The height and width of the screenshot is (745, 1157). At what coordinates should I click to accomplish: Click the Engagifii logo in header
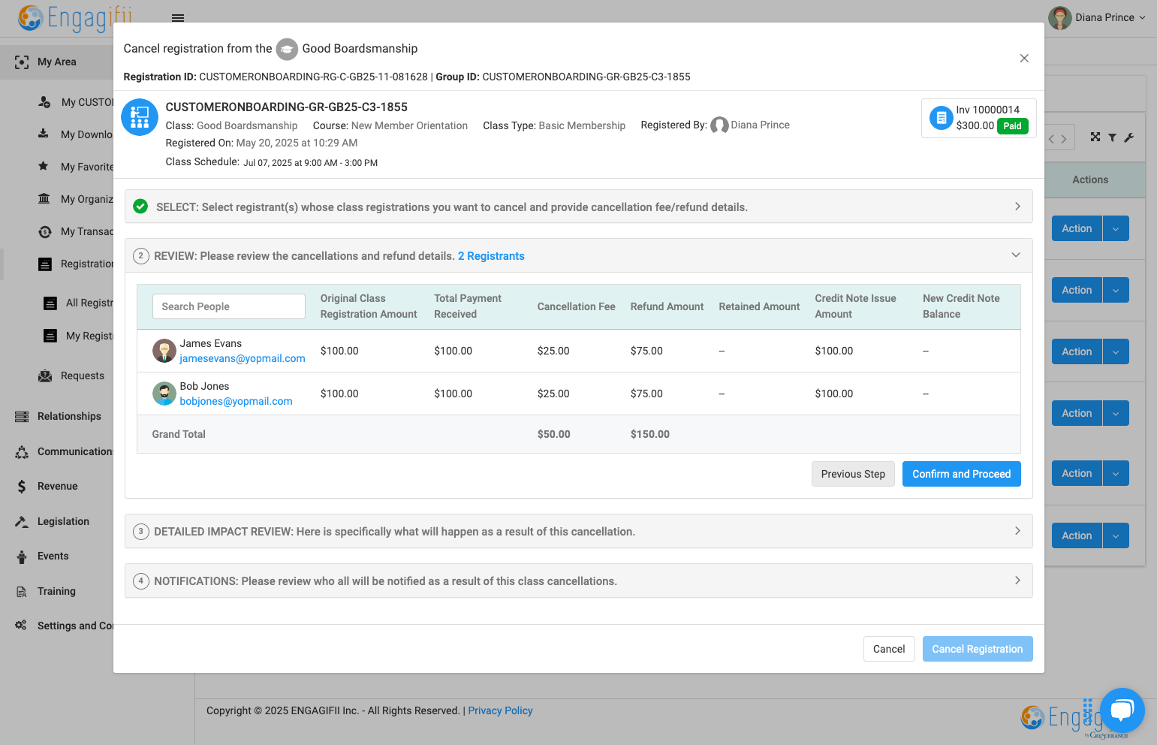[75, 17]
